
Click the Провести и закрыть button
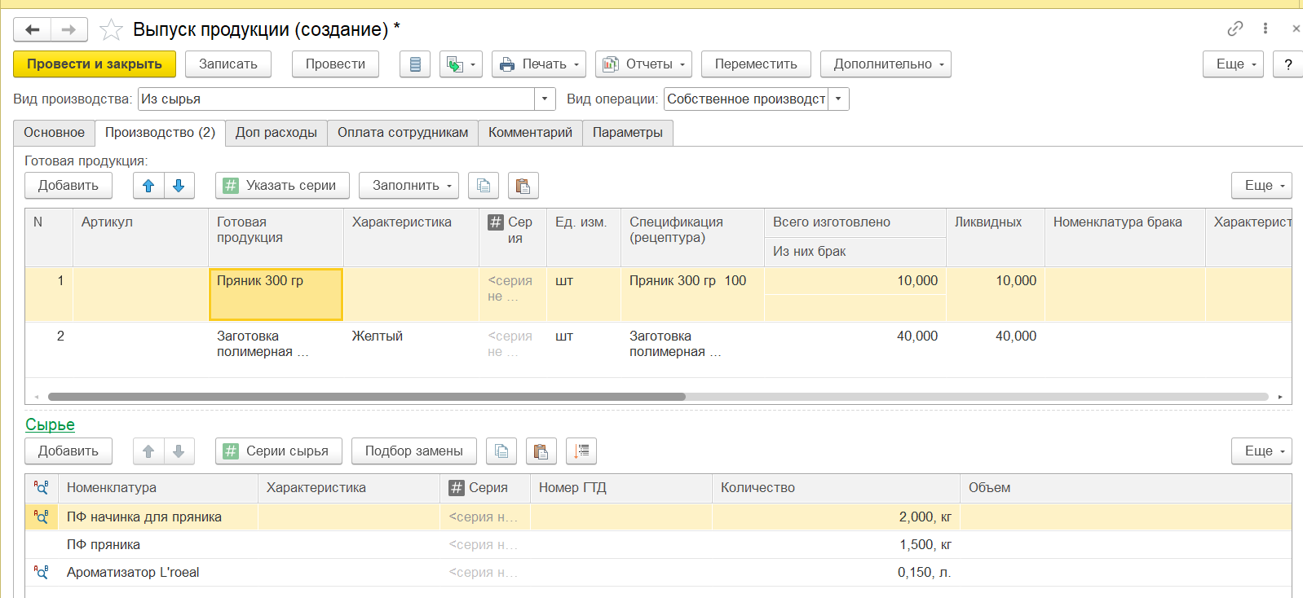pos(95,64)
